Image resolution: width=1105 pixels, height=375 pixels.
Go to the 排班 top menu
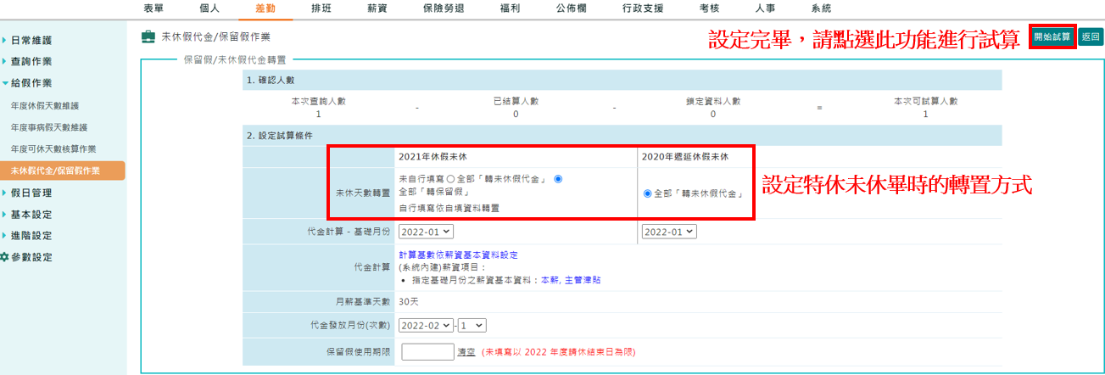(320, 8)
